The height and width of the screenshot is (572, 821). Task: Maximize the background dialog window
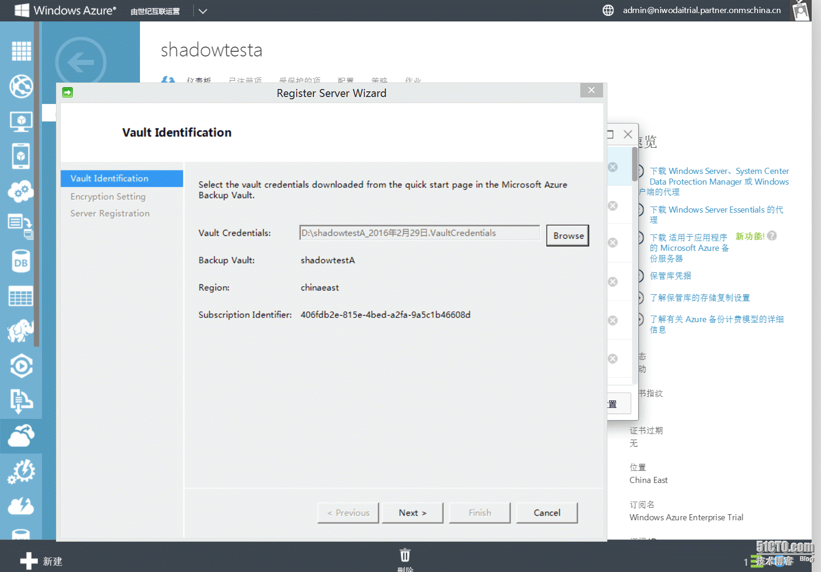610,135
